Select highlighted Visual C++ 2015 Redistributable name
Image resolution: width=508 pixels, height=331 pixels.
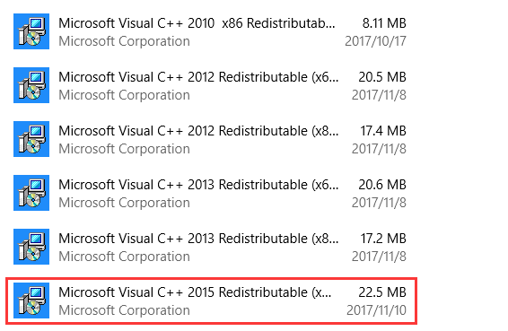click(195, 292)
